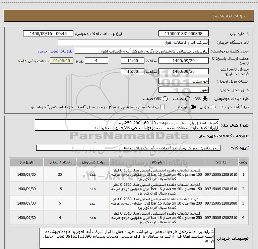Select the کالا radio button
Screen dimensions: 258x249
point(205,99)
